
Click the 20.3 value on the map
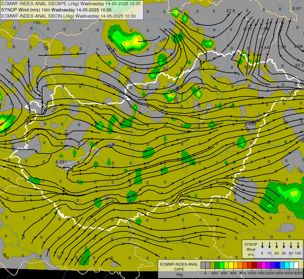click(x=299, y=65)
